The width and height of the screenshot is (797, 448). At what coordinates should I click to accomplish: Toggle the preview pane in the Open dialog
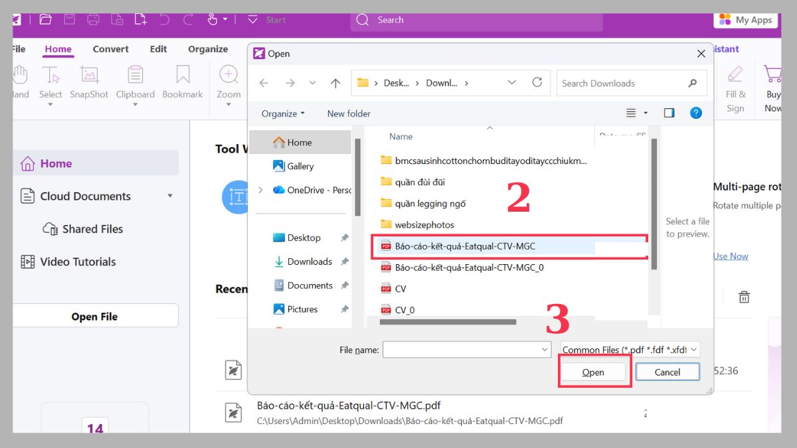669,113
